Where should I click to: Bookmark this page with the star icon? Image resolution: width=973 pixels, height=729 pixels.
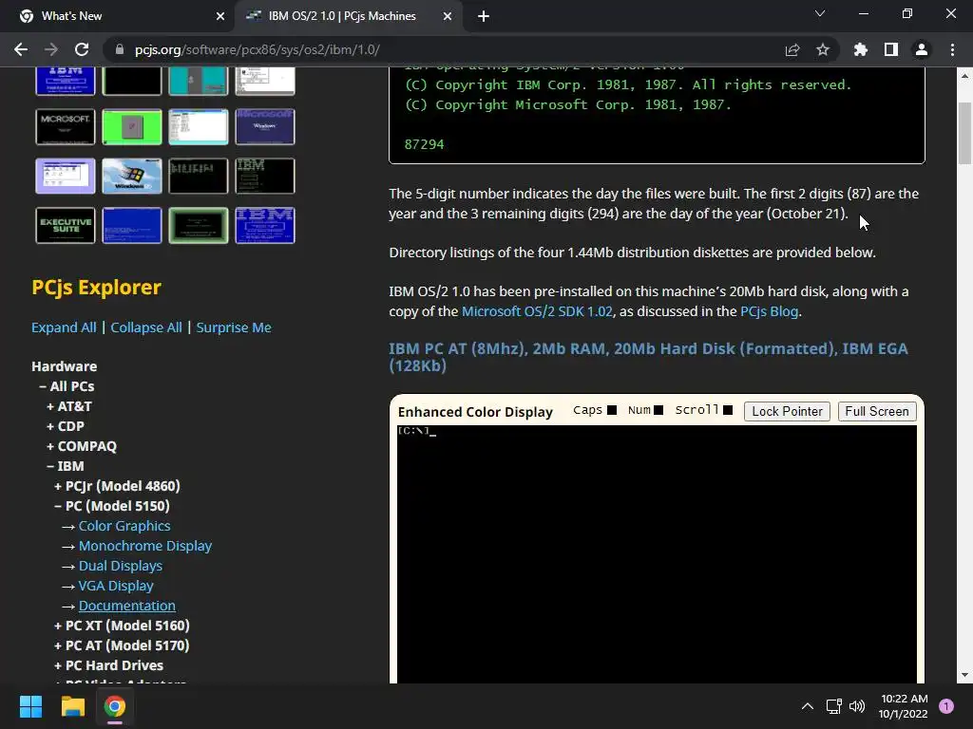[823, 49]
